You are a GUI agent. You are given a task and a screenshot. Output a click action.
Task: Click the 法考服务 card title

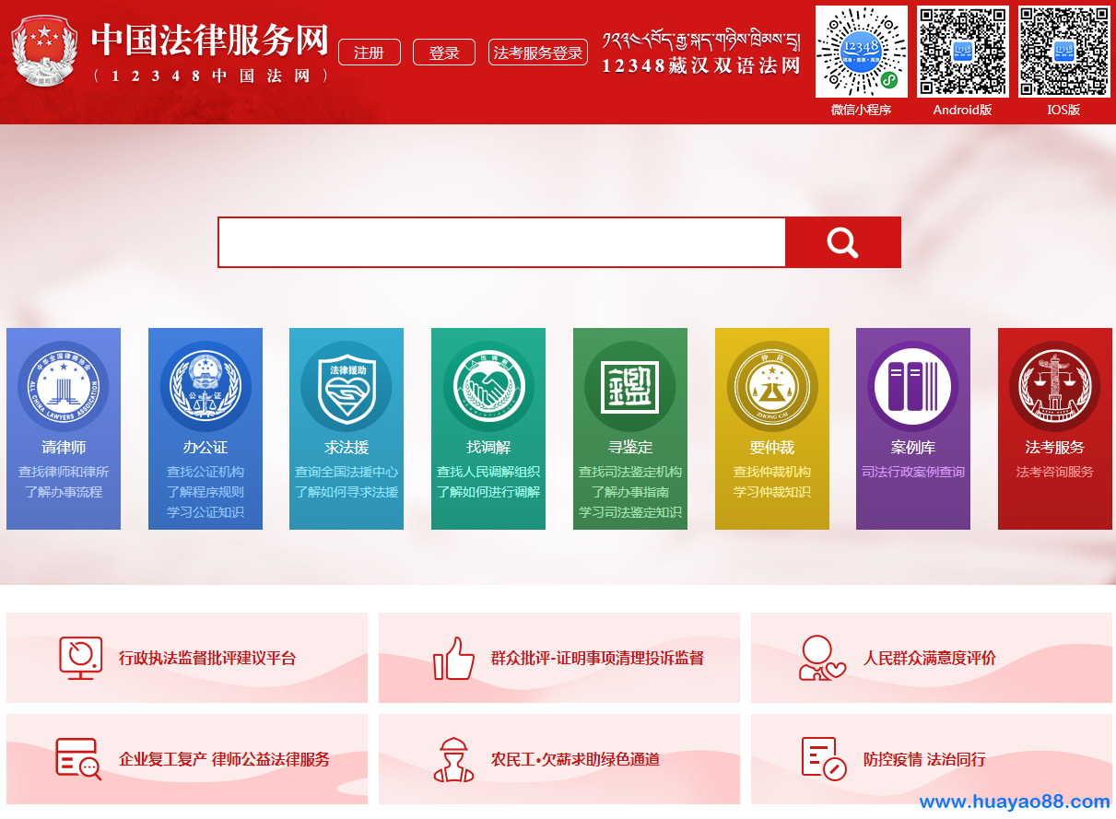point(1055,448)
